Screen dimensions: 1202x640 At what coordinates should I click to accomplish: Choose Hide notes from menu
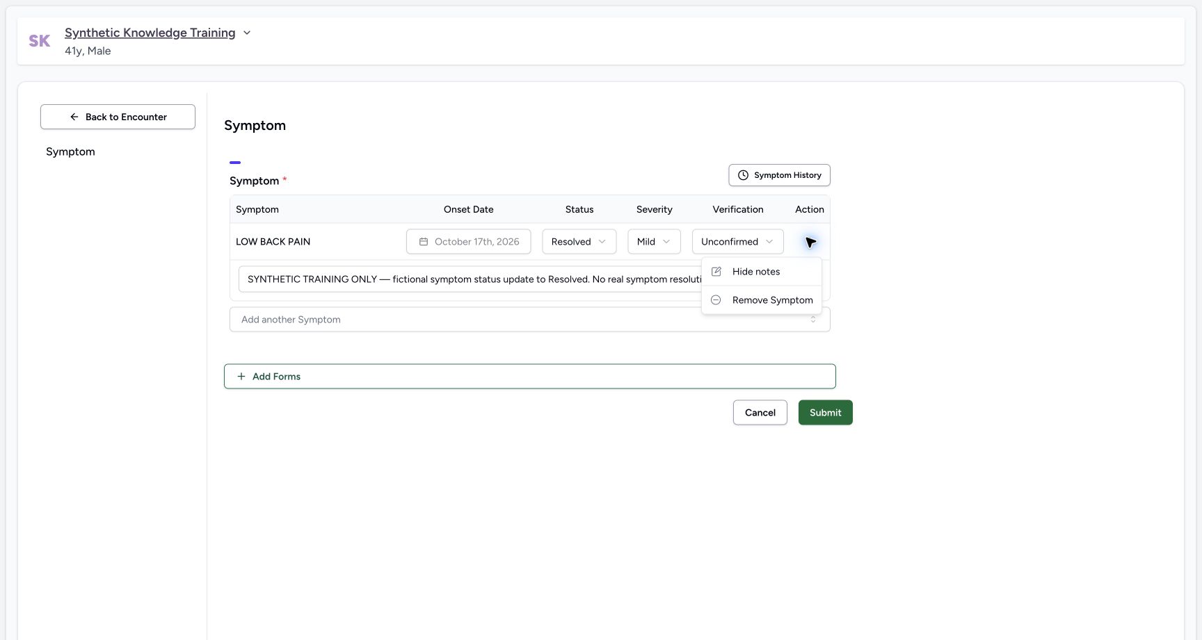[x=762, y=272]
